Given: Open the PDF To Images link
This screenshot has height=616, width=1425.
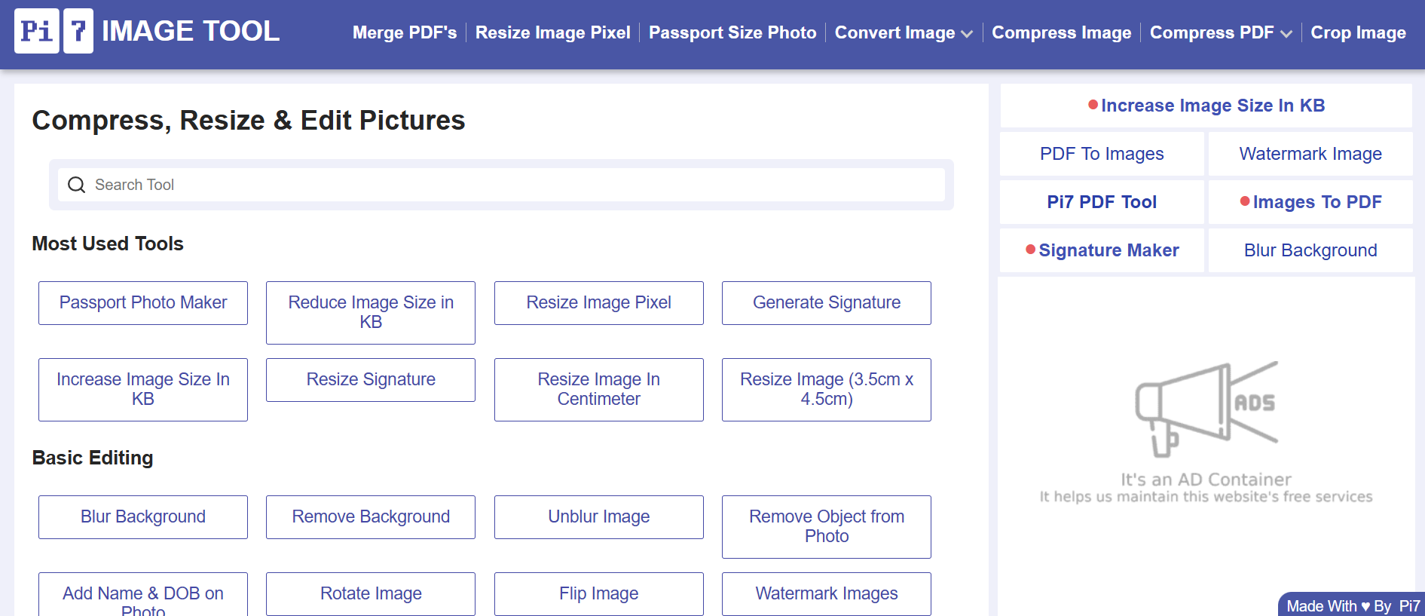Looking at the screenshot, I should (1101, 154).
